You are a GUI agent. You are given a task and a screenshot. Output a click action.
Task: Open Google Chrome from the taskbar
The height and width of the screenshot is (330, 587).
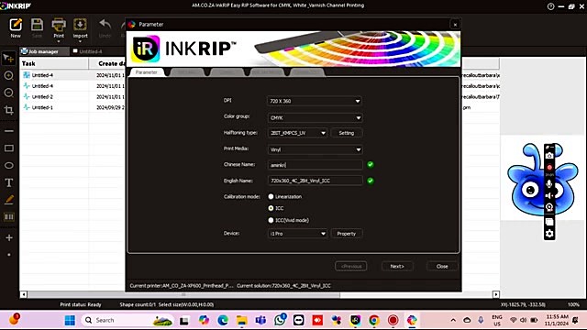(373, 320)
